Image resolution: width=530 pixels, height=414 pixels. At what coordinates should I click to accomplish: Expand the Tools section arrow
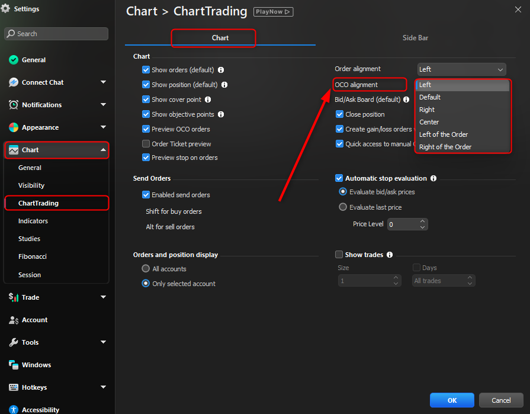coord(104,342)
